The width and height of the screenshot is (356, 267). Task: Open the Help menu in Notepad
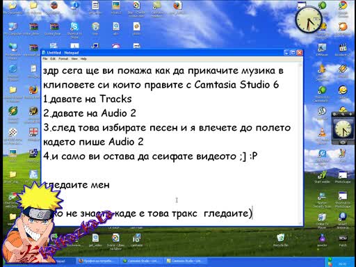pos(83,59)
